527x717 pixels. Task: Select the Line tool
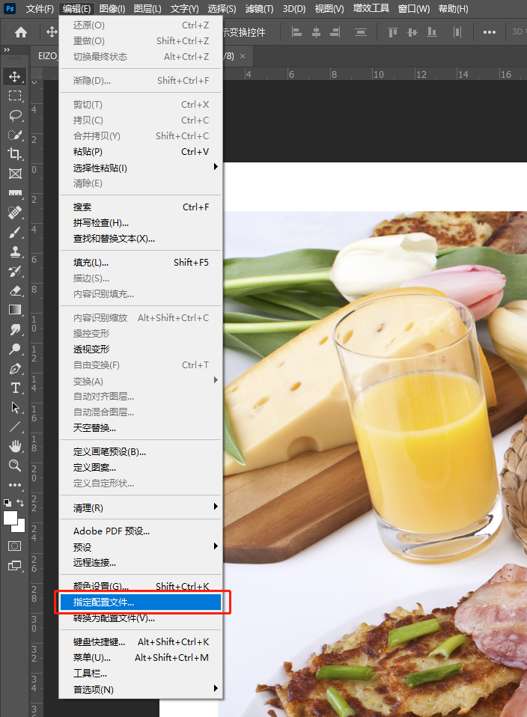(15, 427)
